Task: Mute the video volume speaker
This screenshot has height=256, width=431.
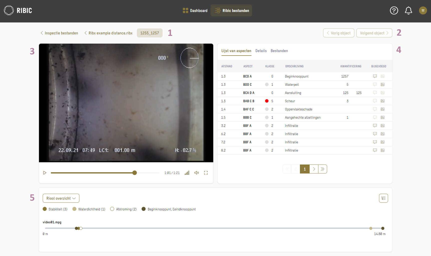Action: point(197,173)
